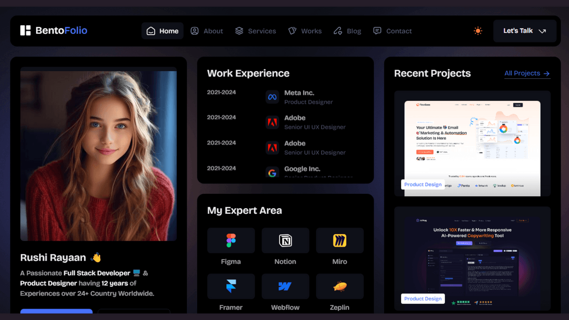569x320 pixels.
Task: Open the email marketing project thumbnail
Action: click(472, 143)
